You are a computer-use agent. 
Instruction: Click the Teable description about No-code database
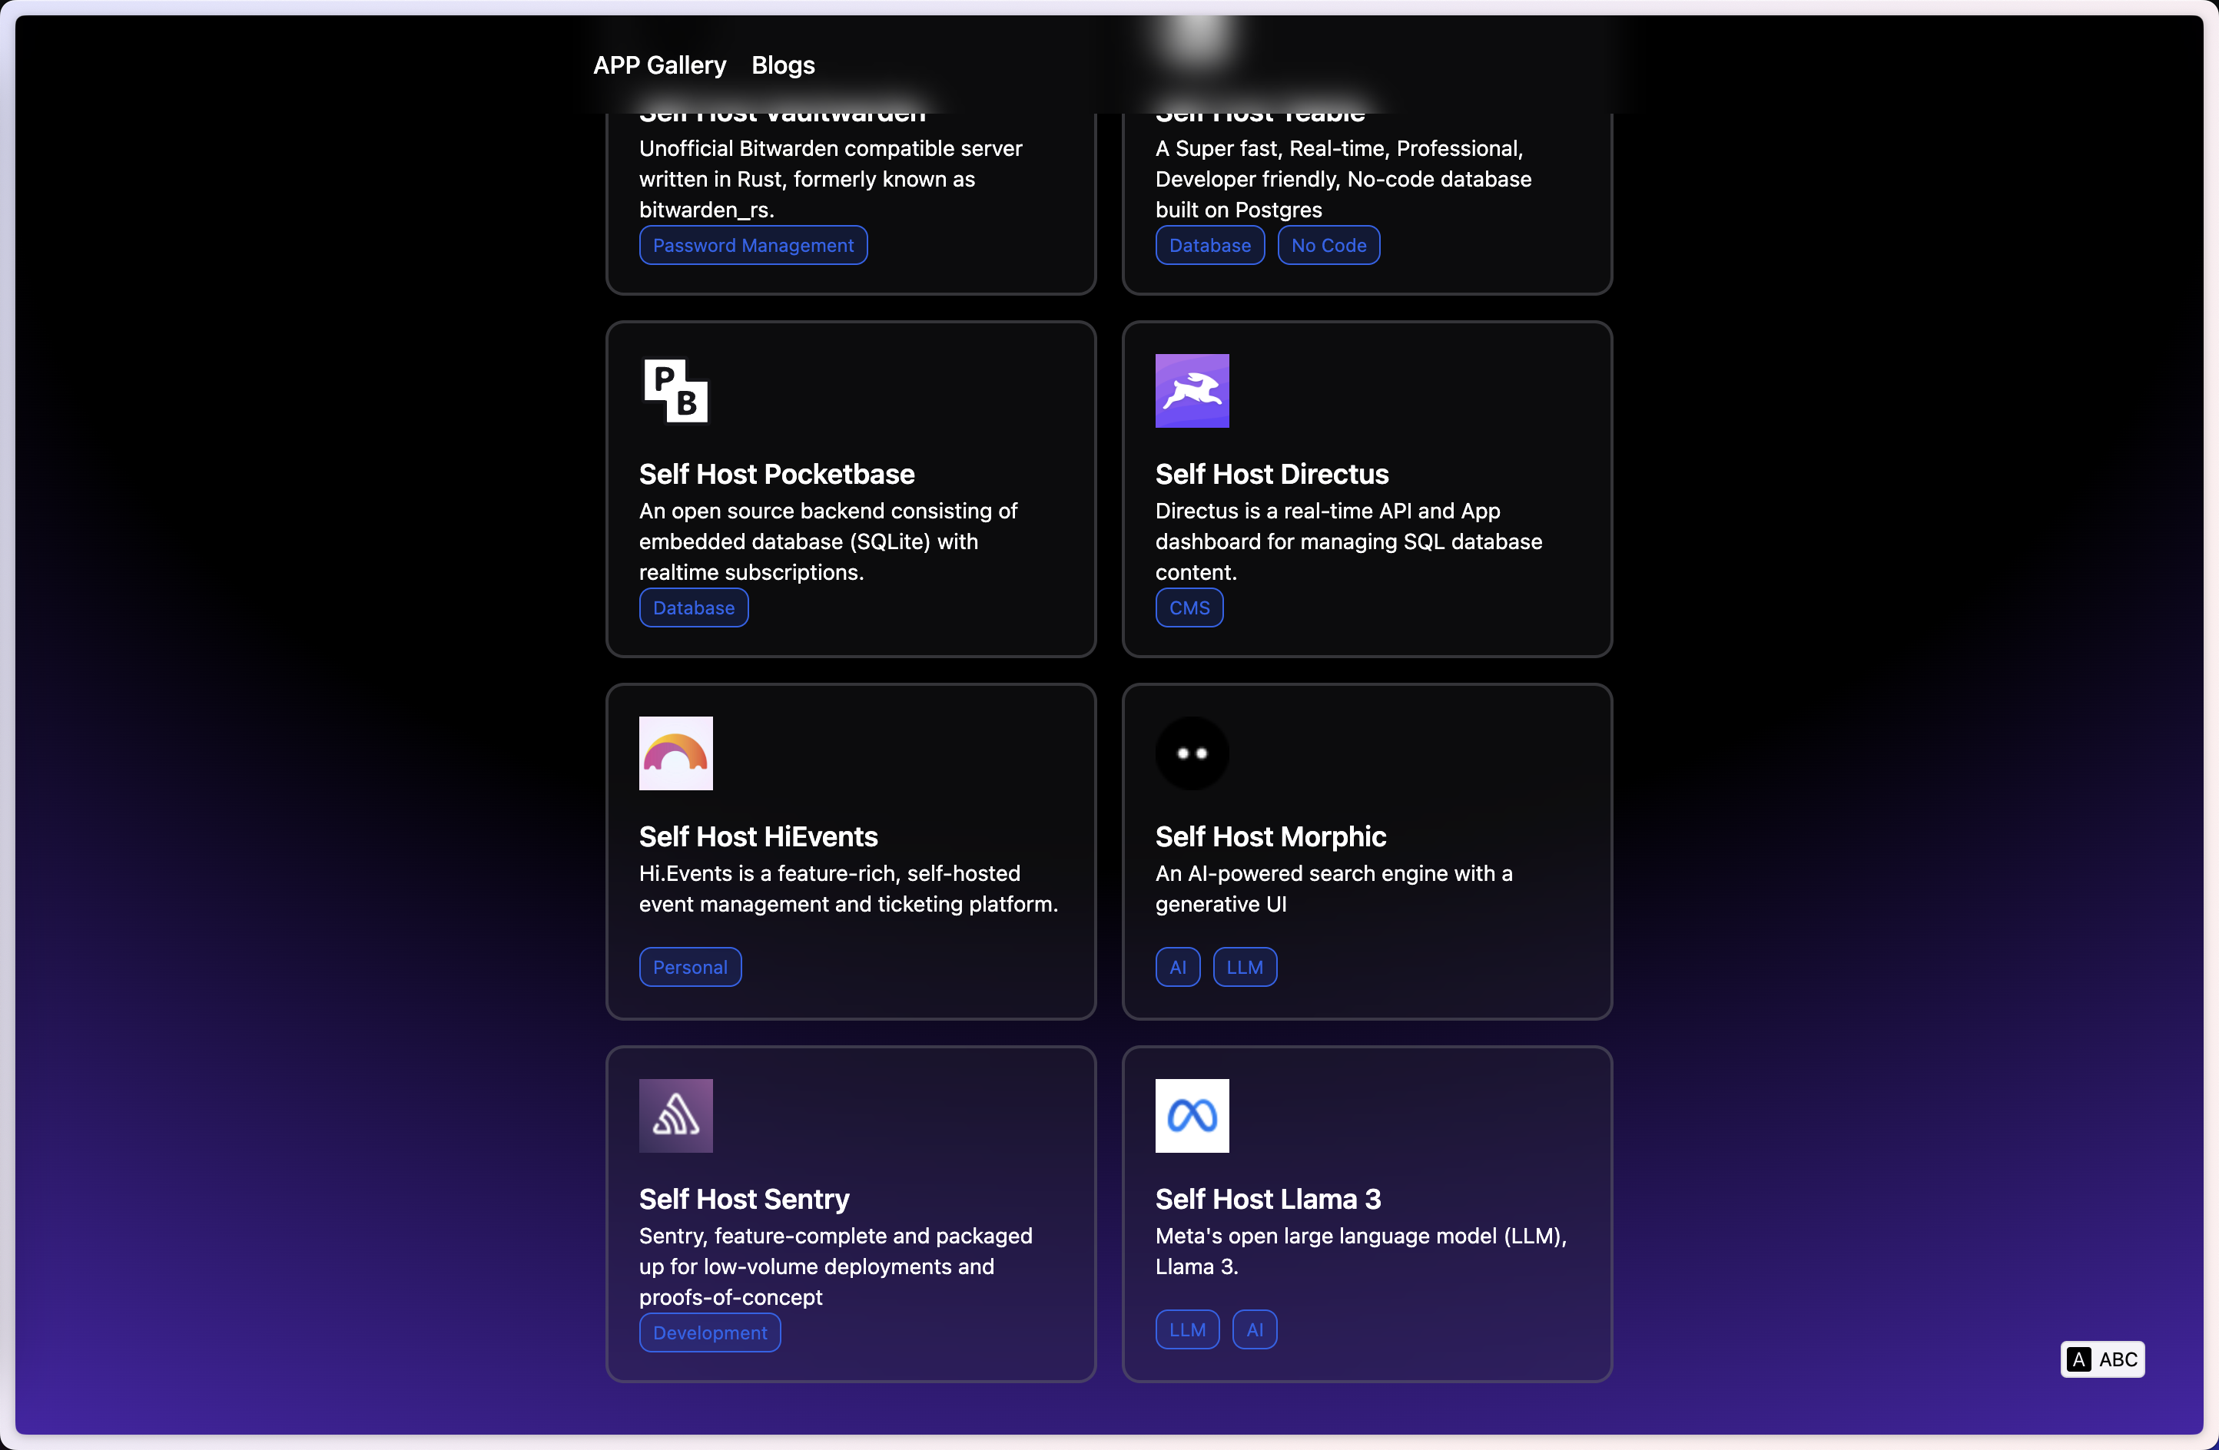point(1342,179)
